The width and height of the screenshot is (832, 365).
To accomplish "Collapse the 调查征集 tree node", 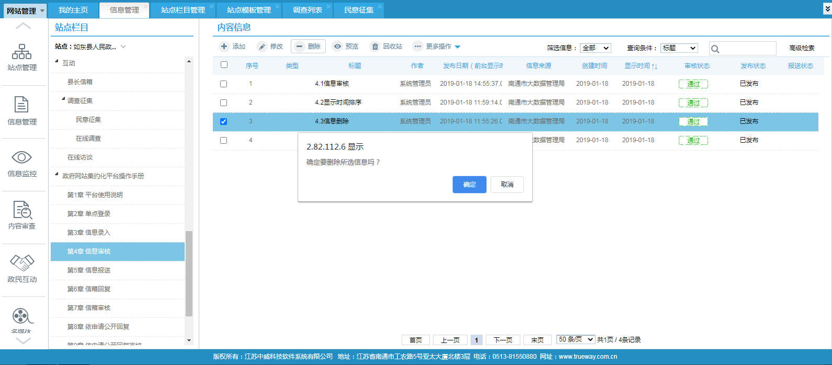I will [63, 99].
